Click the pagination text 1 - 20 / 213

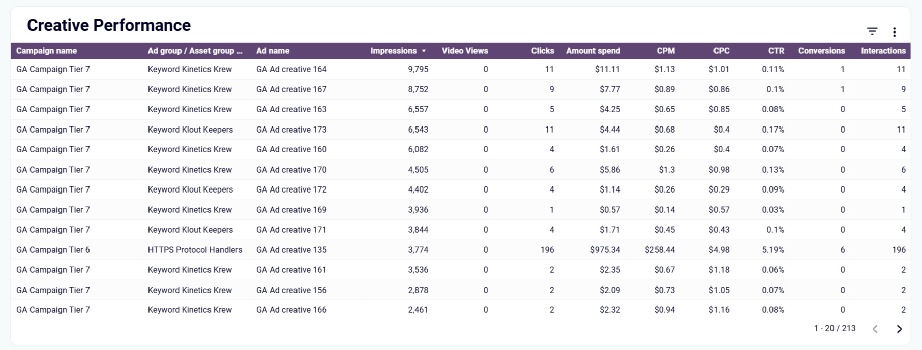tap(835, 328)
